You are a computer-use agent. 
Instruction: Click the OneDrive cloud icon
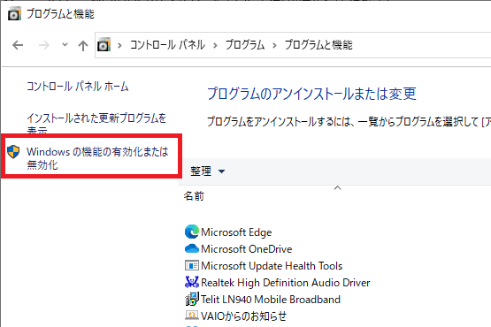(192, 248)
